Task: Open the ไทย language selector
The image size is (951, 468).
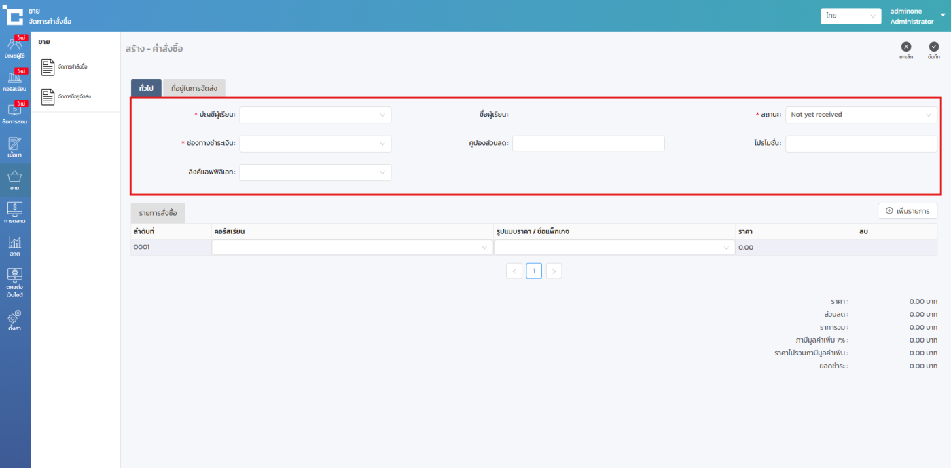Action: tap(850, 16)
